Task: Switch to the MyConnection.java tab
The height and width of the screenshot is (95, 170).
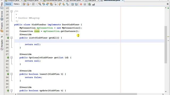Action: coord(54,1)
